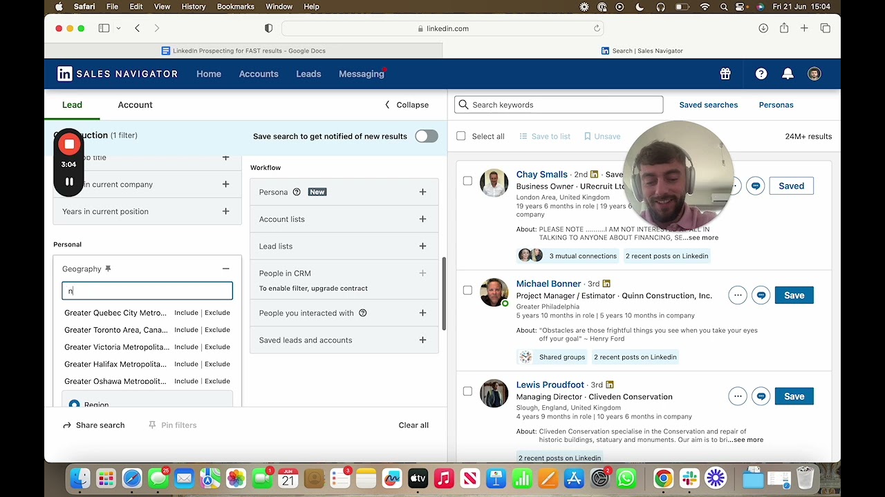Include Greater Toronto Area in geography
885x497 pixels.
(x=186, y=330)
